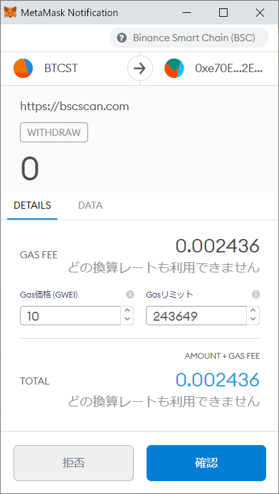279x494 pixels.
Task: Open the Binance Smart Chain network indicator
Action: coord(189,38)
